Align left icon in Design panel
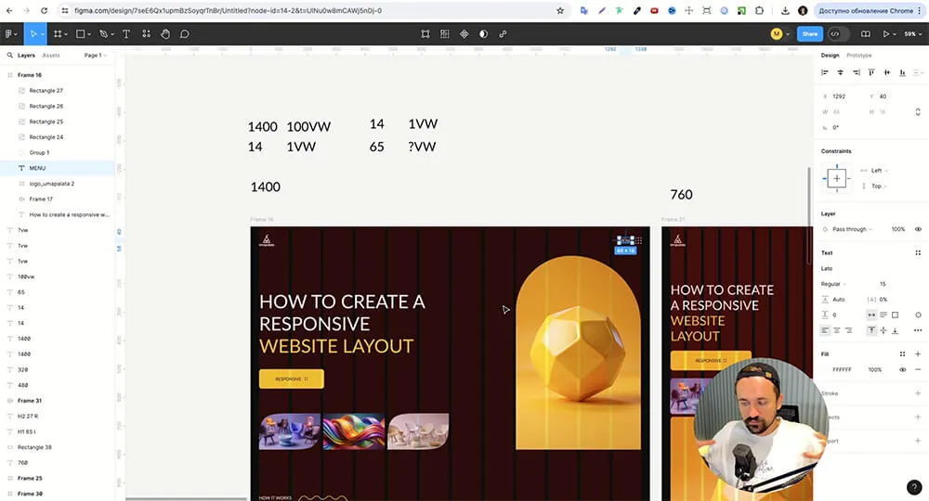Viewport: 929px width, 501px height. (x=825, y=72)
